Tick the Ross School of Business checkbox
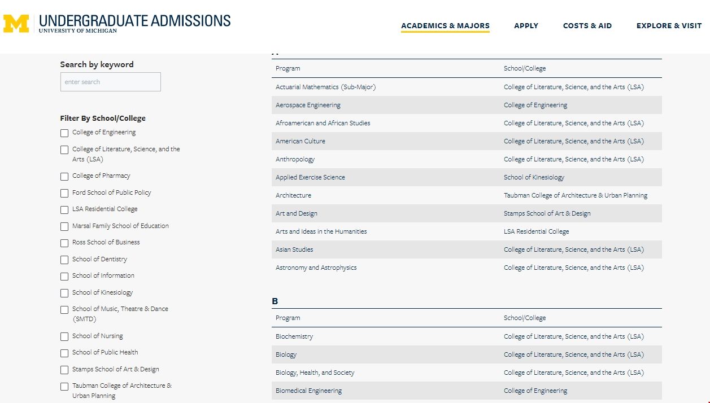Image resolution: width=710 pixels, height=403 pixels. pyautogui.click(x=64, y=243)
